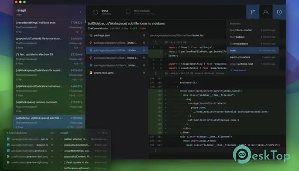Open "(popout/ui/Content/in..." commit in popup

tap(84, 145)
